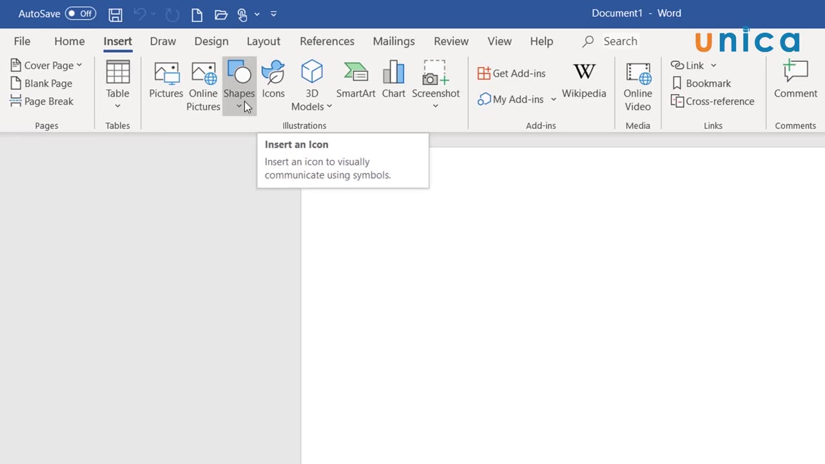Image resolution: width=825 pixels, height=464 pixels.
Task: Go to the Layout tab
Action: 264,41
